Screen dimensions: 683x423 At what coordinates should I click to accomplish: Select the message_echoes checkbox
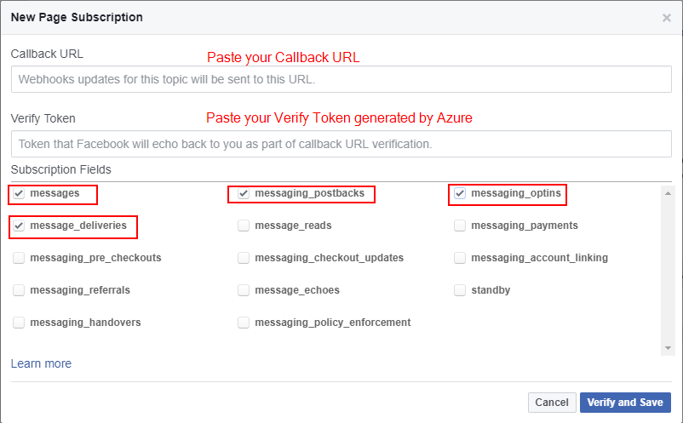[244, 290]
